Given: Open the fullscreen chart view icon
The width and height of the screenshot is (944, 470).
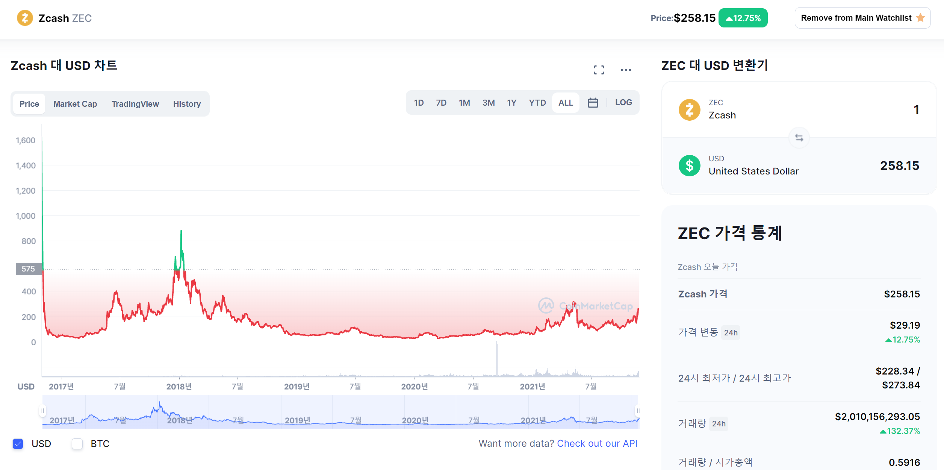Looking at the screenshot, I should 599,70.
